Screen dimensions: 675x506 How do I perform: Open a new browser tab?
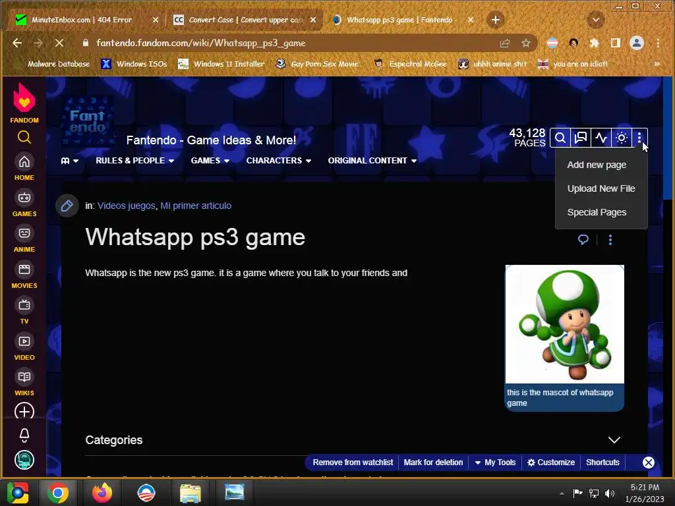(496, 20)
